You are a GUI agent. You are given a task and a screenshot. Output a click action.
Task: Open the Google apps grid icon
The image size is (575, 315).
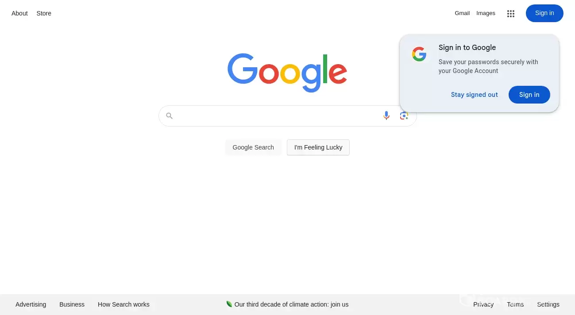pos(511,14)
